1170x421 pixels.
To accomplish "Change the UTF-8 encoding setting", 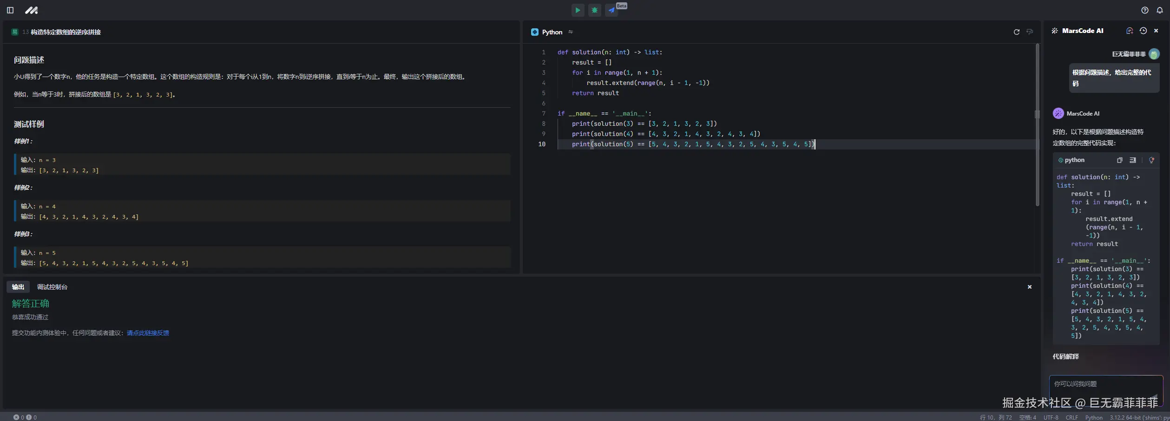I will (1051, 417).
